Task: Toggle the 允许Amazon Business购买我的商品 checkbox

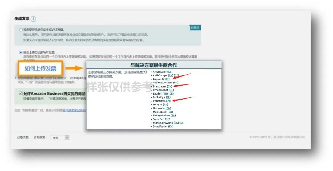Action: (x=21, y=93)
